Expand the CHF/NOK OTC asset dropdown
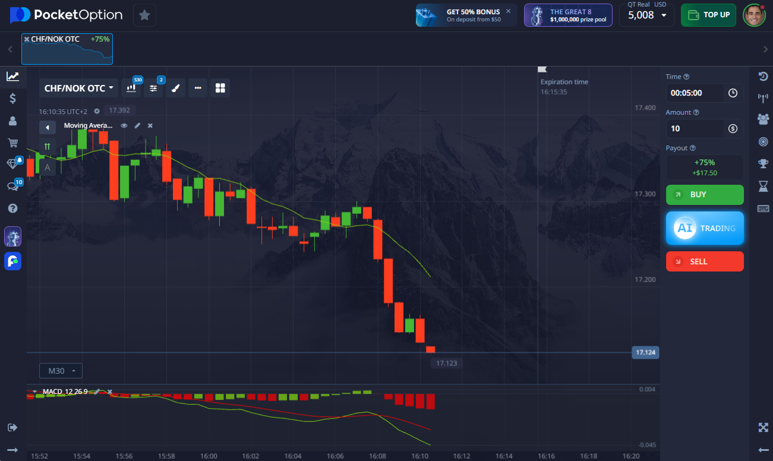773x461 pixels. point(79,88)
